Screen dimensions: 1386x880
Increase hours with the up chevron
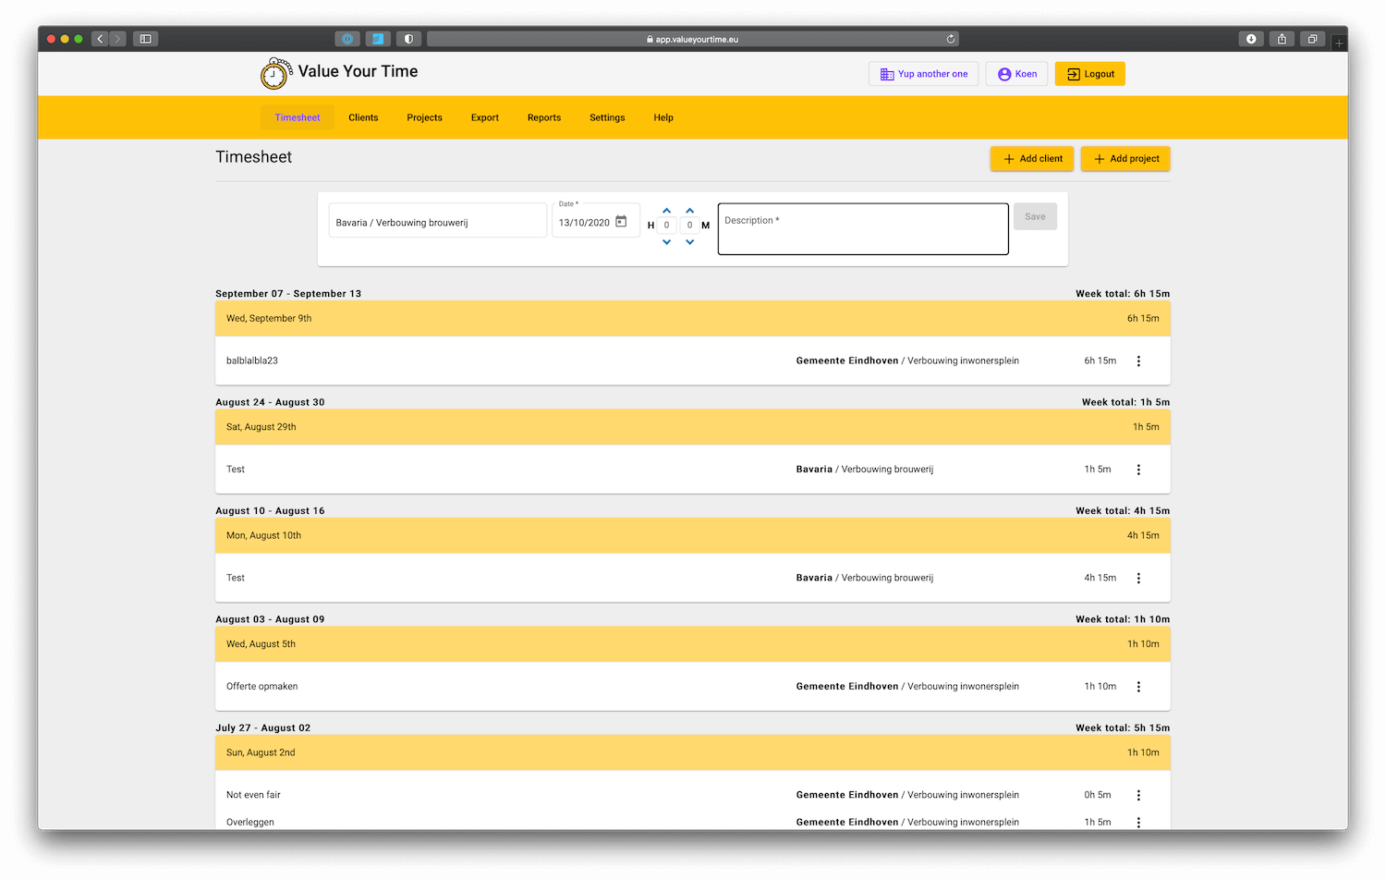point(666,211)
